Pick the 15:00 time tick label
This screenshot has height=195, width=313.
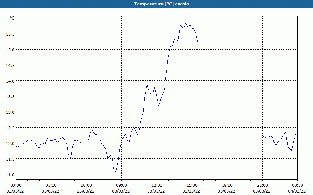[192, 186]
